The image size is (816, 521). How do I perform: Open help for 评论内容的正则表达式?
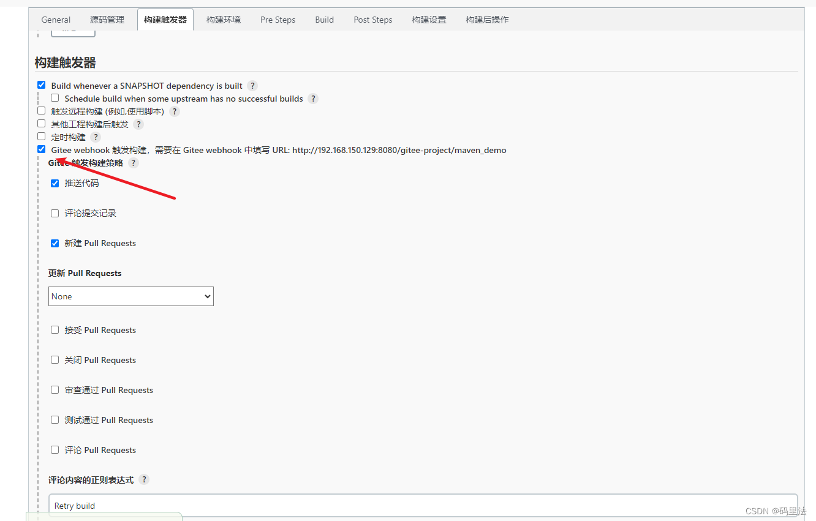coord(144,479)
